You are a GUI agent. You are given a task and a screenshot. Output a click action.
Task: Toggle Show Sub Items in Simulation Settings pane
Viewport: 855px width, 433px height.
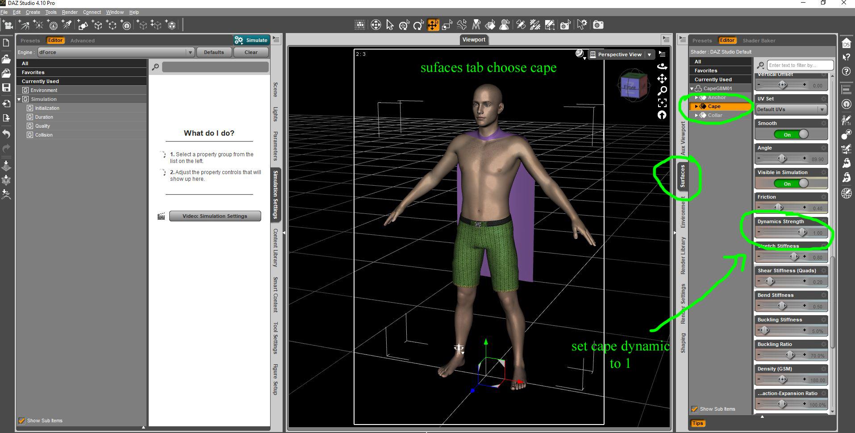coord(21,421)
